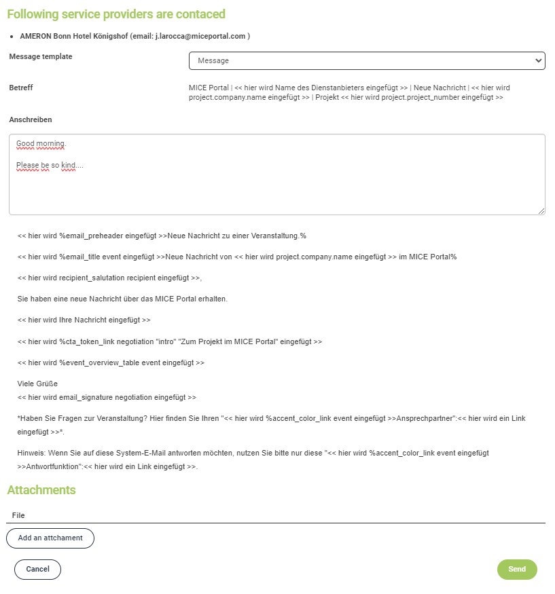Screen dimensions: 555x594
Task: Click the Attachments section heading
Action: [41, 490]
